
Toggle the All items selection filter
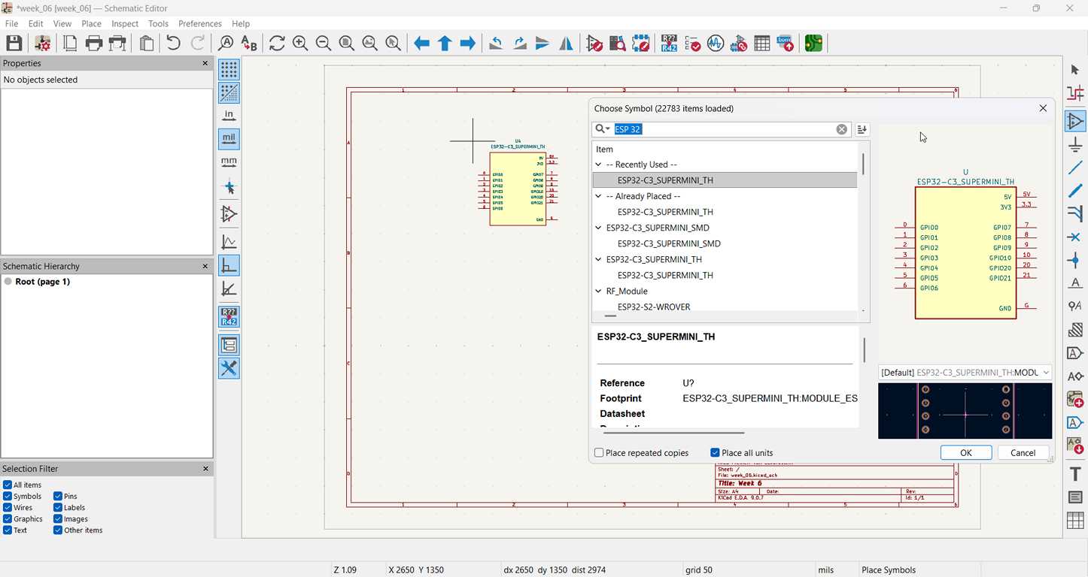point(8,485)
